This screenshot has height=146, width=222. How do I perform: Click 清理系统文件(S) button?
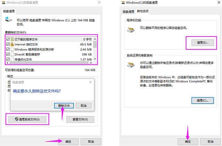coord(27,119)
